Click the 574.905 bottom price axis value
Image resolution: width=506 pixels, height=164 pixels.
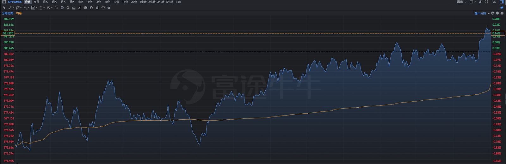(x=9, y=161)
